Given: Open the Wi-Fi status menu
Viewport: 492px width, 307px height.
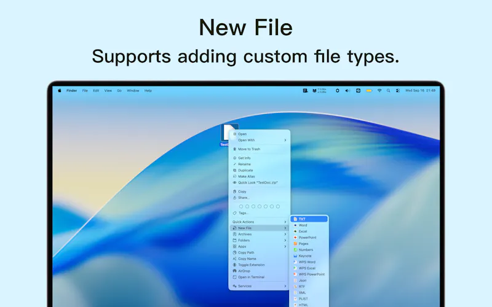Looking at the screenshot, I should [379, 90].
